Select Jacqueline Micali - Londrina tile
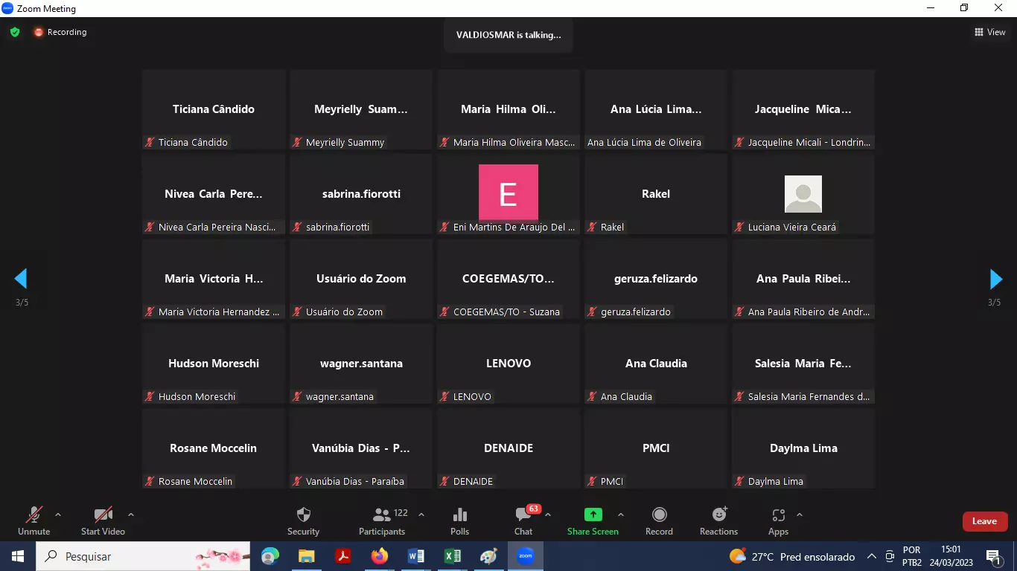Viewport: 1017px width, 571px height. (x=803, y=109)
